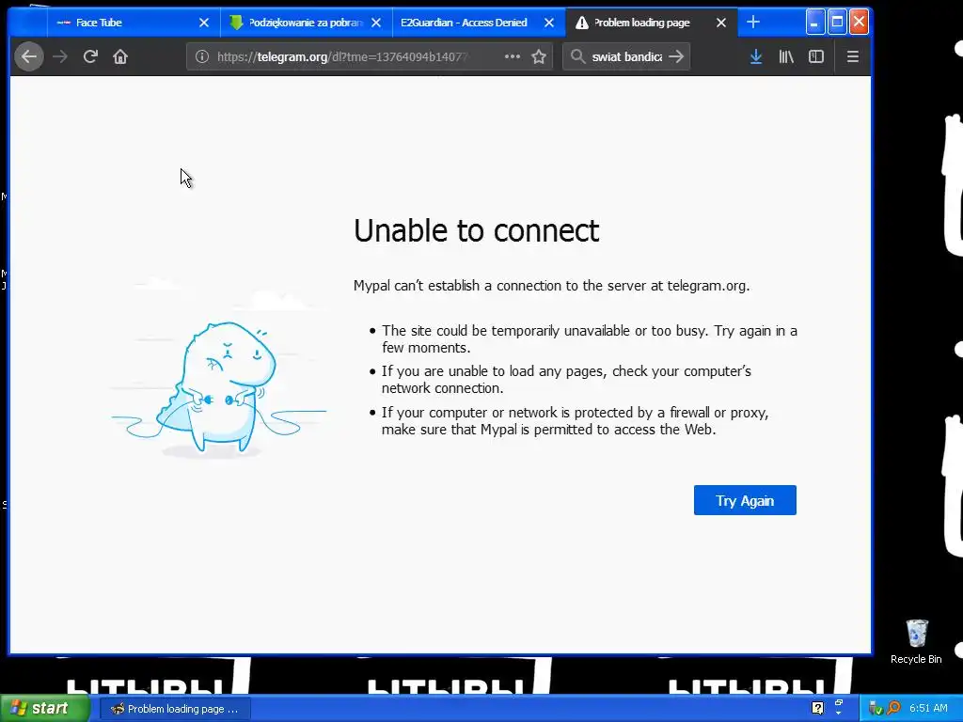
Task: Switch to the Podziękowanie za pobranie tab
Action: (x=306, y=23)
